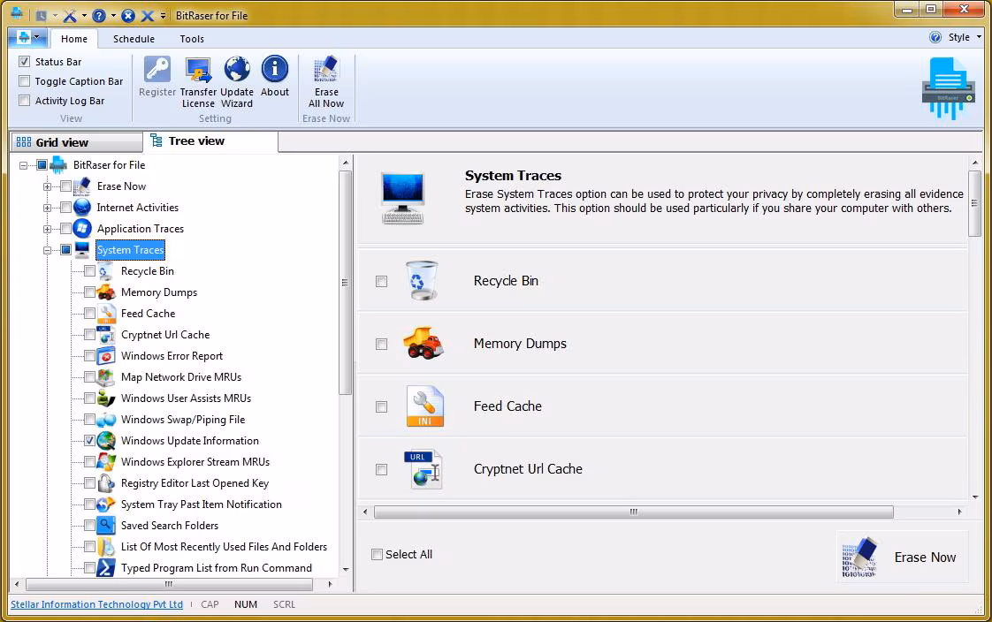
Task: Select the Tree view tab
Action: coord(210,141)
